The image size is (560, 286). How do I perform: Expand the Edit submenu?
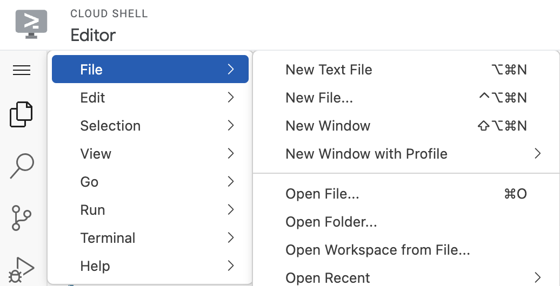[150, 98]
